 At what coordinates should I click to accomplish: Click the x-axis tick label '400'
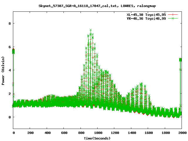coord(48,133)
